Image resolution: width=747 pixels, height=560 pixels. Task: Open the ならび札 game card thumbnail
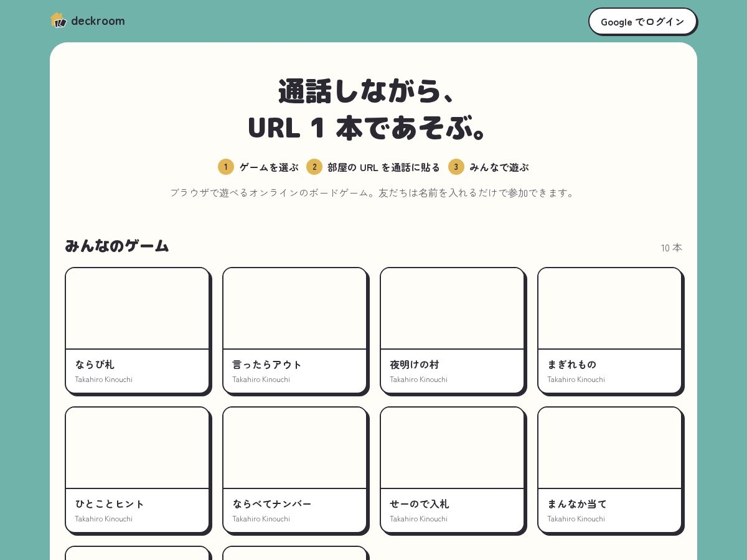click(x=137, y=309)
